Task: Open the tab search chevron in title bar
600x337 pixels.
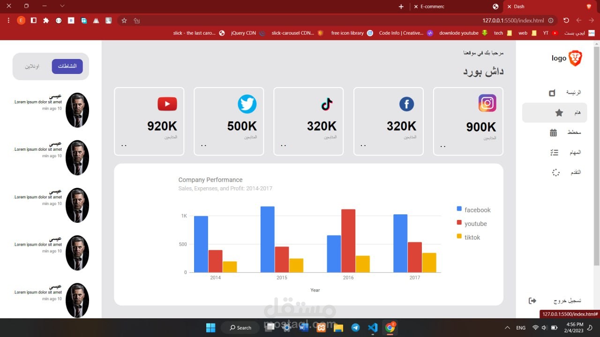Action: click(x=62, y=6)
